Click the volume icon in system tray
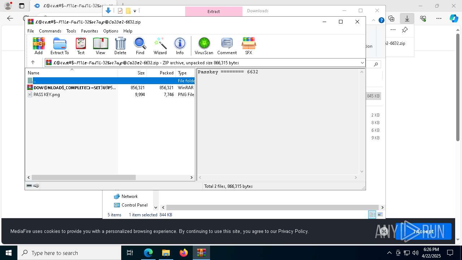Image resolution: width=462 pixels, height=260 pixels. 415,253
